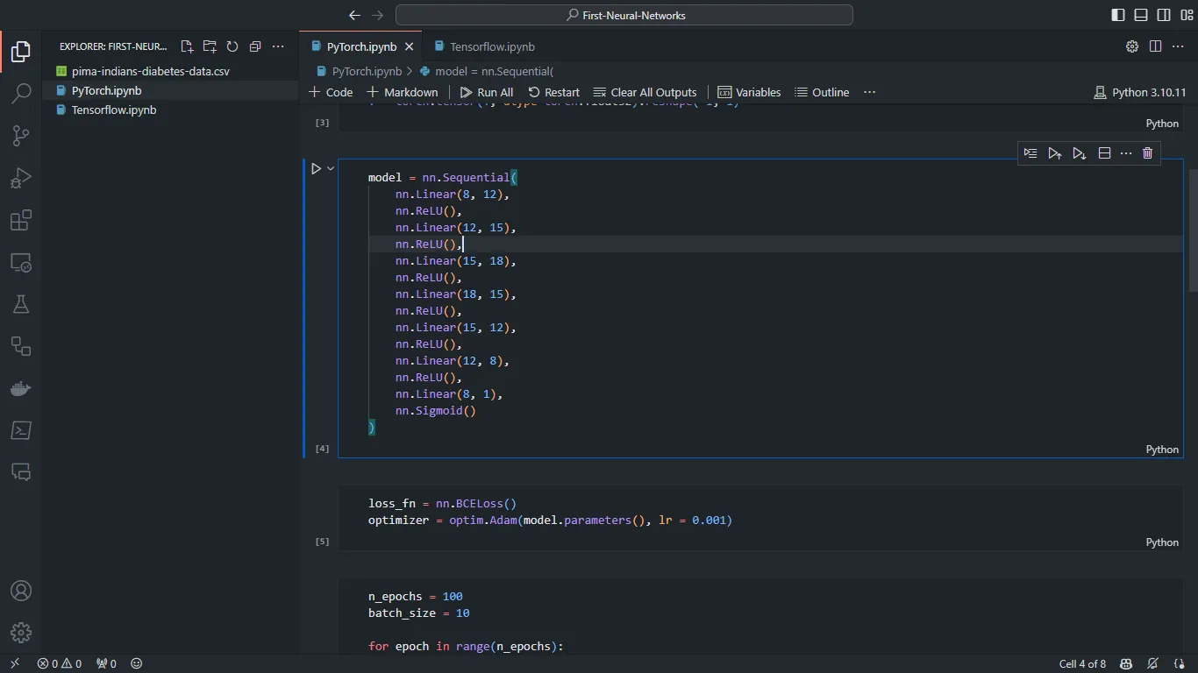Toggle the notebook Outline view
Image resolution: width=1198 pixels, height=673 pixels.
pyautogui.click(x=822, y=92)
